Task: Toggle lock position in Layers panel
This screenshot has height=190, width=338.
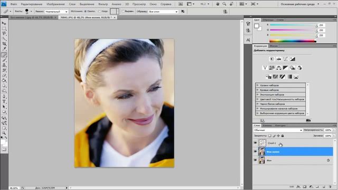Action: 278,136
